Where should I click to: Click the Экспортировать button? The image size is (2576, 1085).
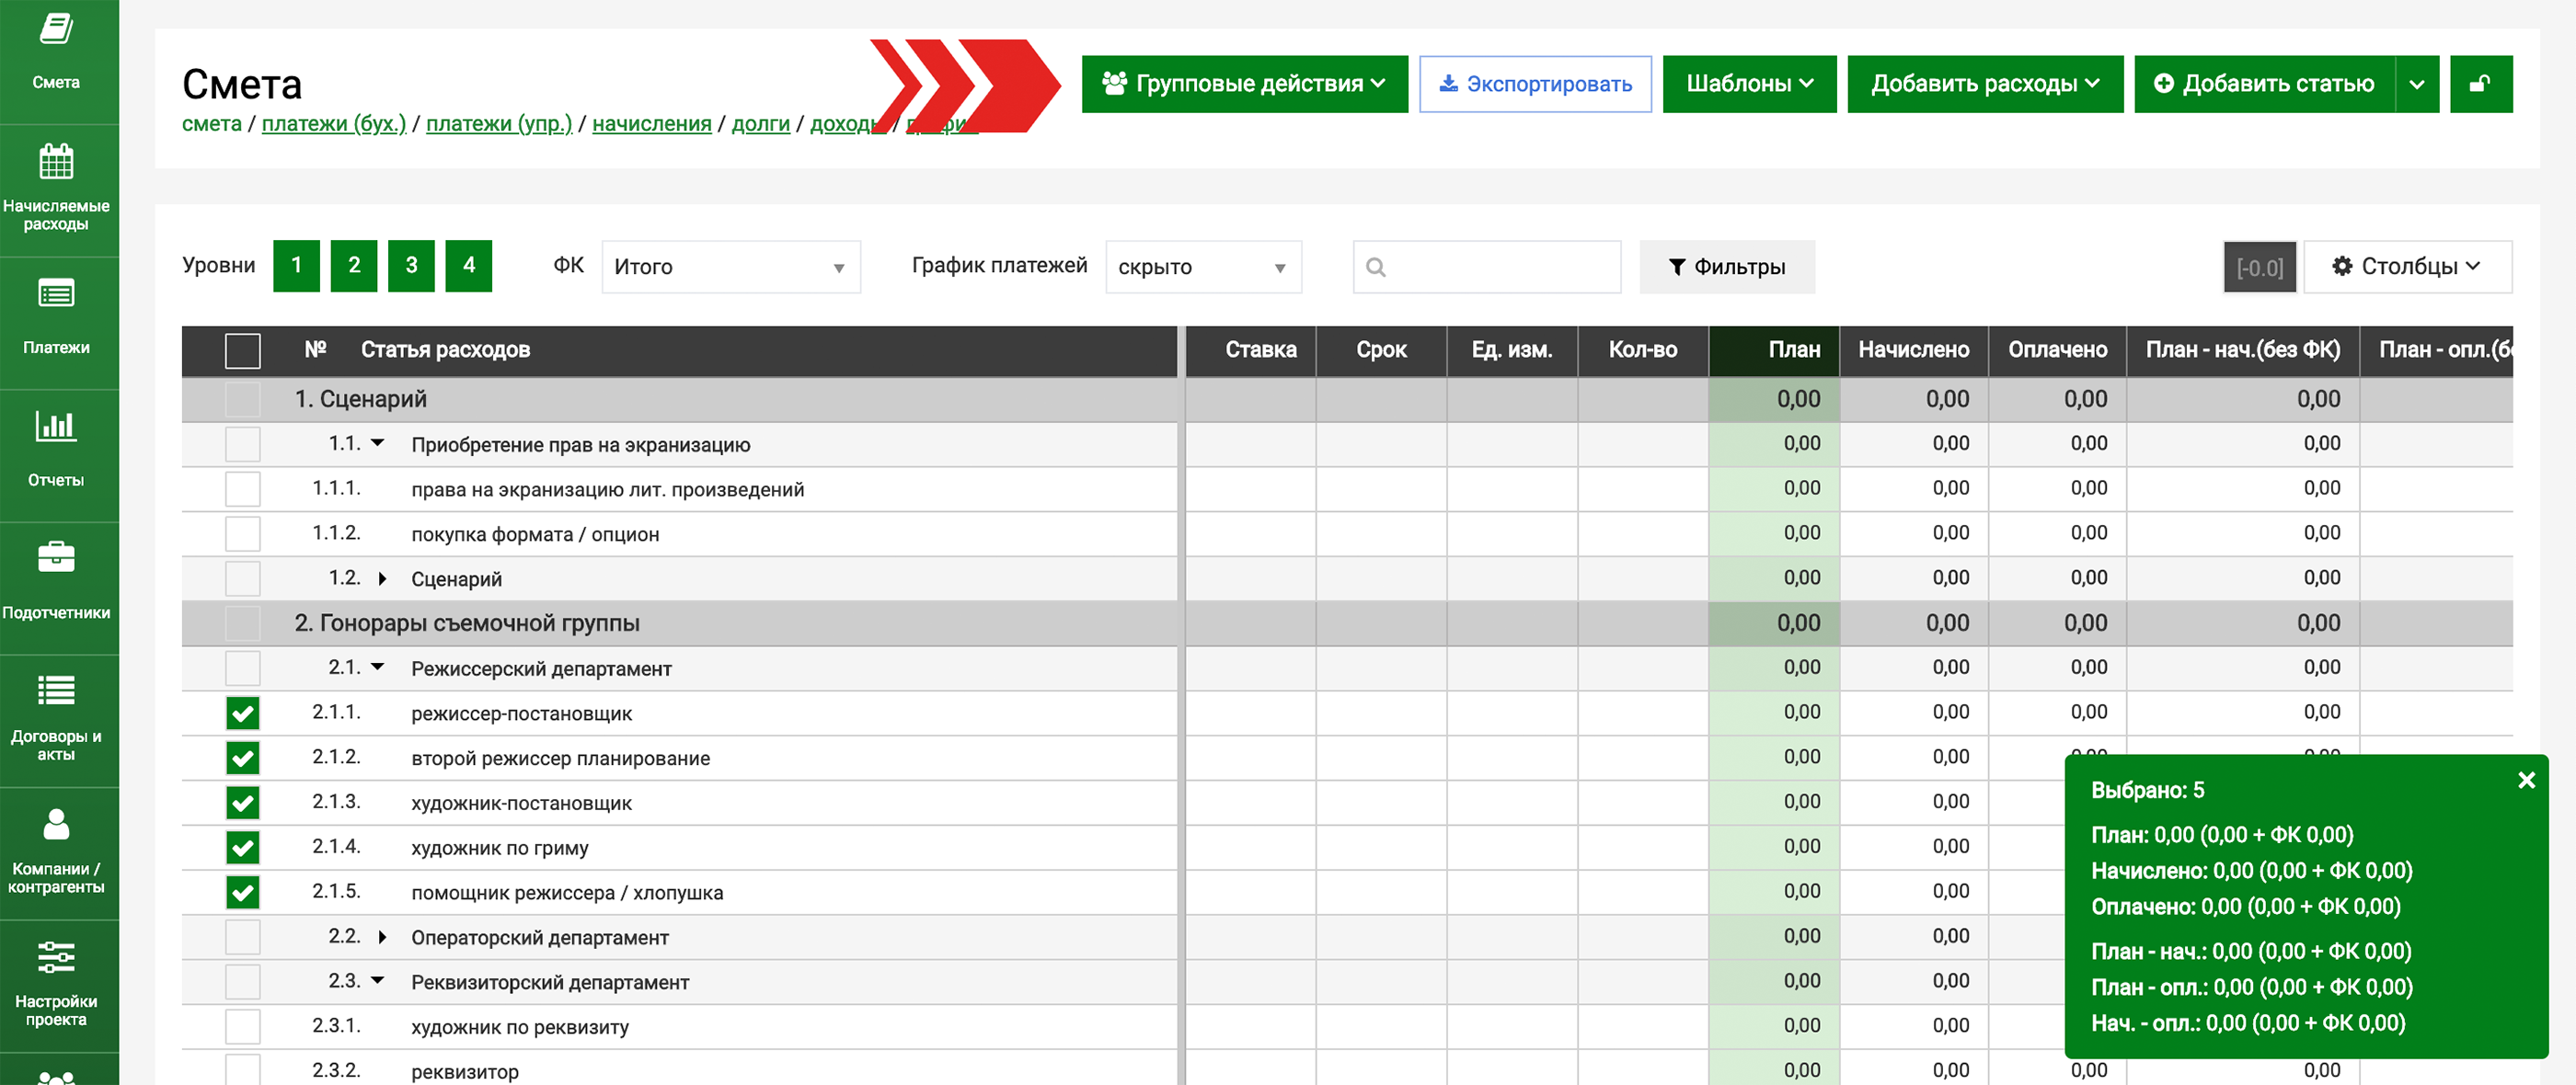[x=1535, y=84]
